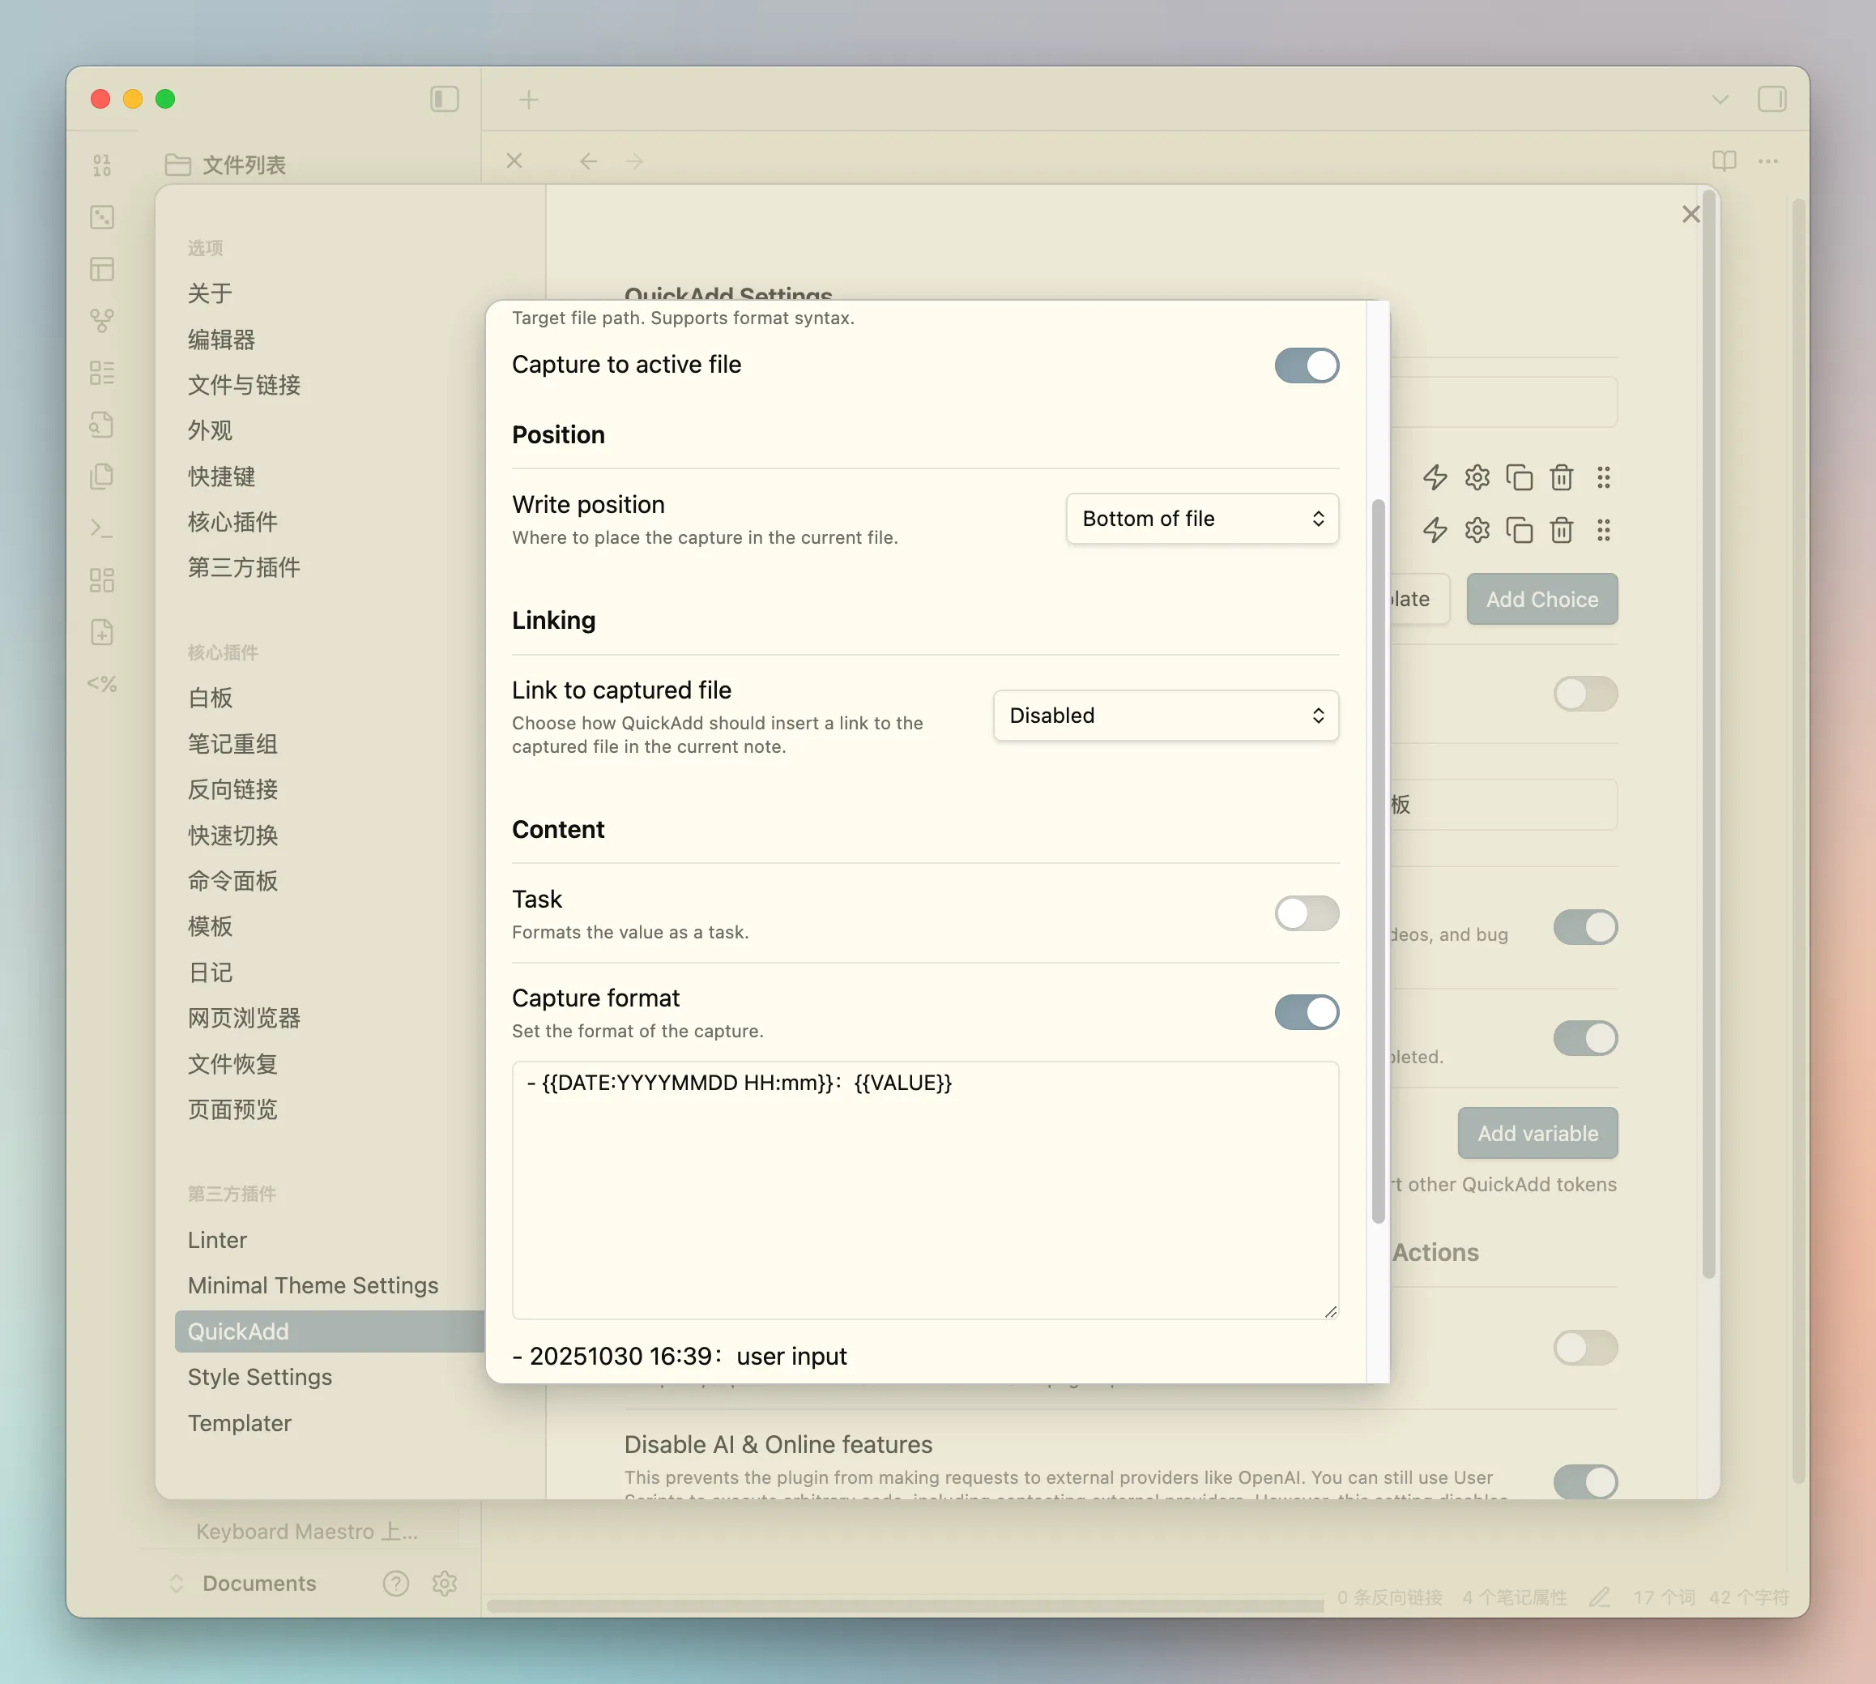Screen dimensions: 1876x1684
Task: Open Style Settings plugin options
Action: (x=260, y=1377)
